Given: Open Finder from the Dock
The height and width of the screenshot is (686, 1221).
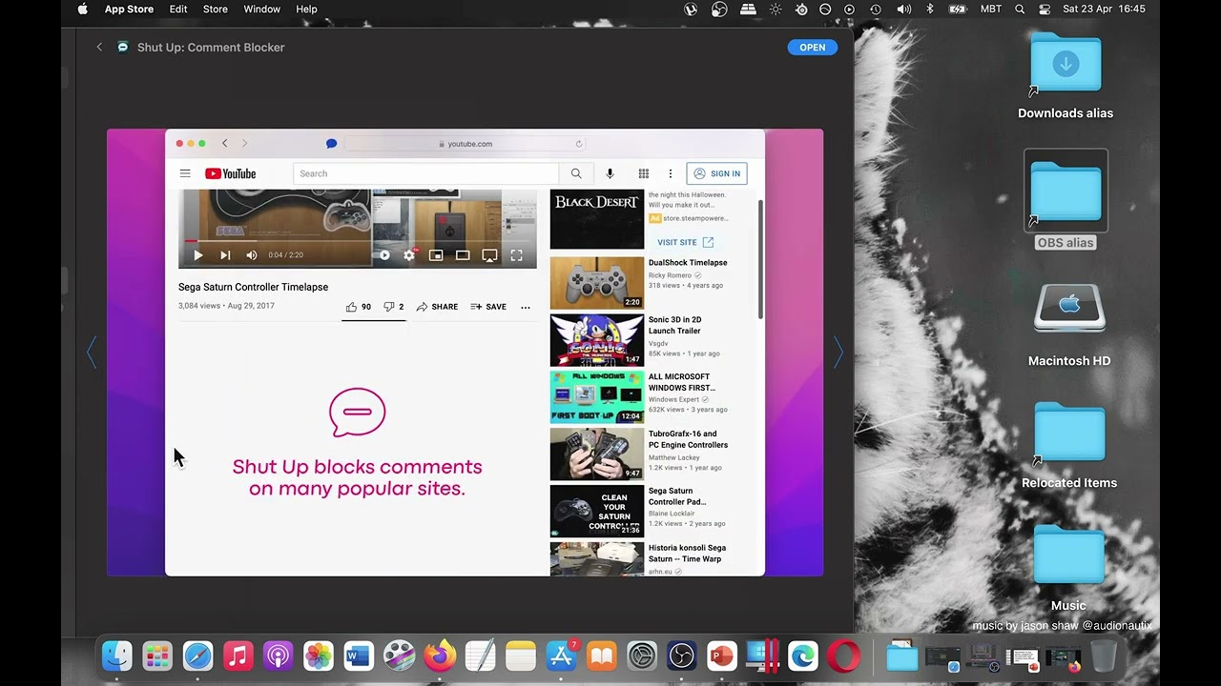Looking at the screenshot, I should click(116, 656).
